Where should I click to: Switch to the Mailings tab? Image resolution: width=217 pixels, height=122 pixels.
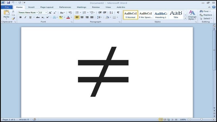(82, 7)
